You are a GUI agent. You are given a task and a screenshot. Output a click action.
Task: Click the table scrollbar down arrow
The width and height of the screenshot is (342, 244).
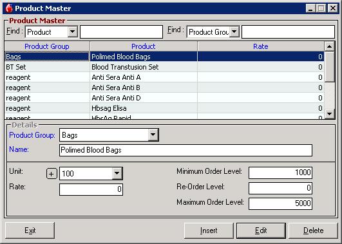tap(329, 113)
